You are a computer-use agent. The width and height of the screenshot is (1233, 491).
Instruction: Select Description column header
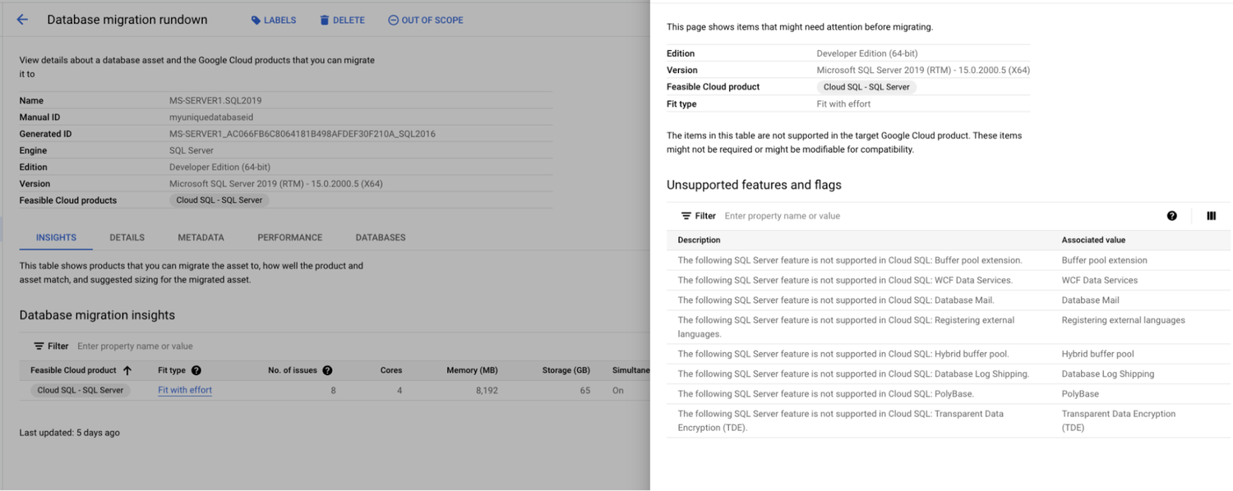point(699,240)
